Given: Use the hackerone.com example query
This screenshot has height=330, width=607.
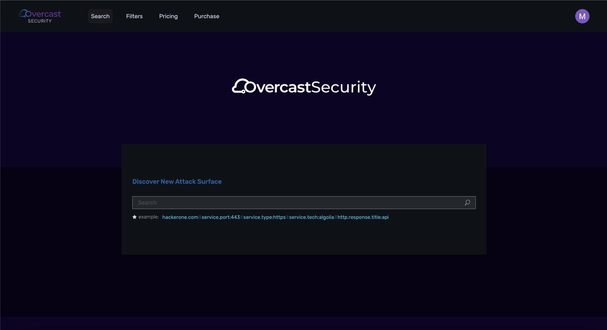Looking at the screenshot, I should (180, 217).
